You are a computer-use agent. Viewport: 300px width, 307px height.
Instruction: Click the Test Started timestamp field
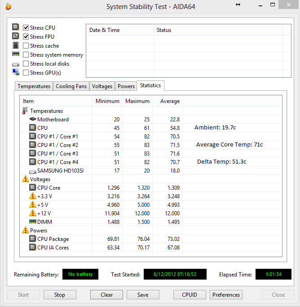click(175, 274)
